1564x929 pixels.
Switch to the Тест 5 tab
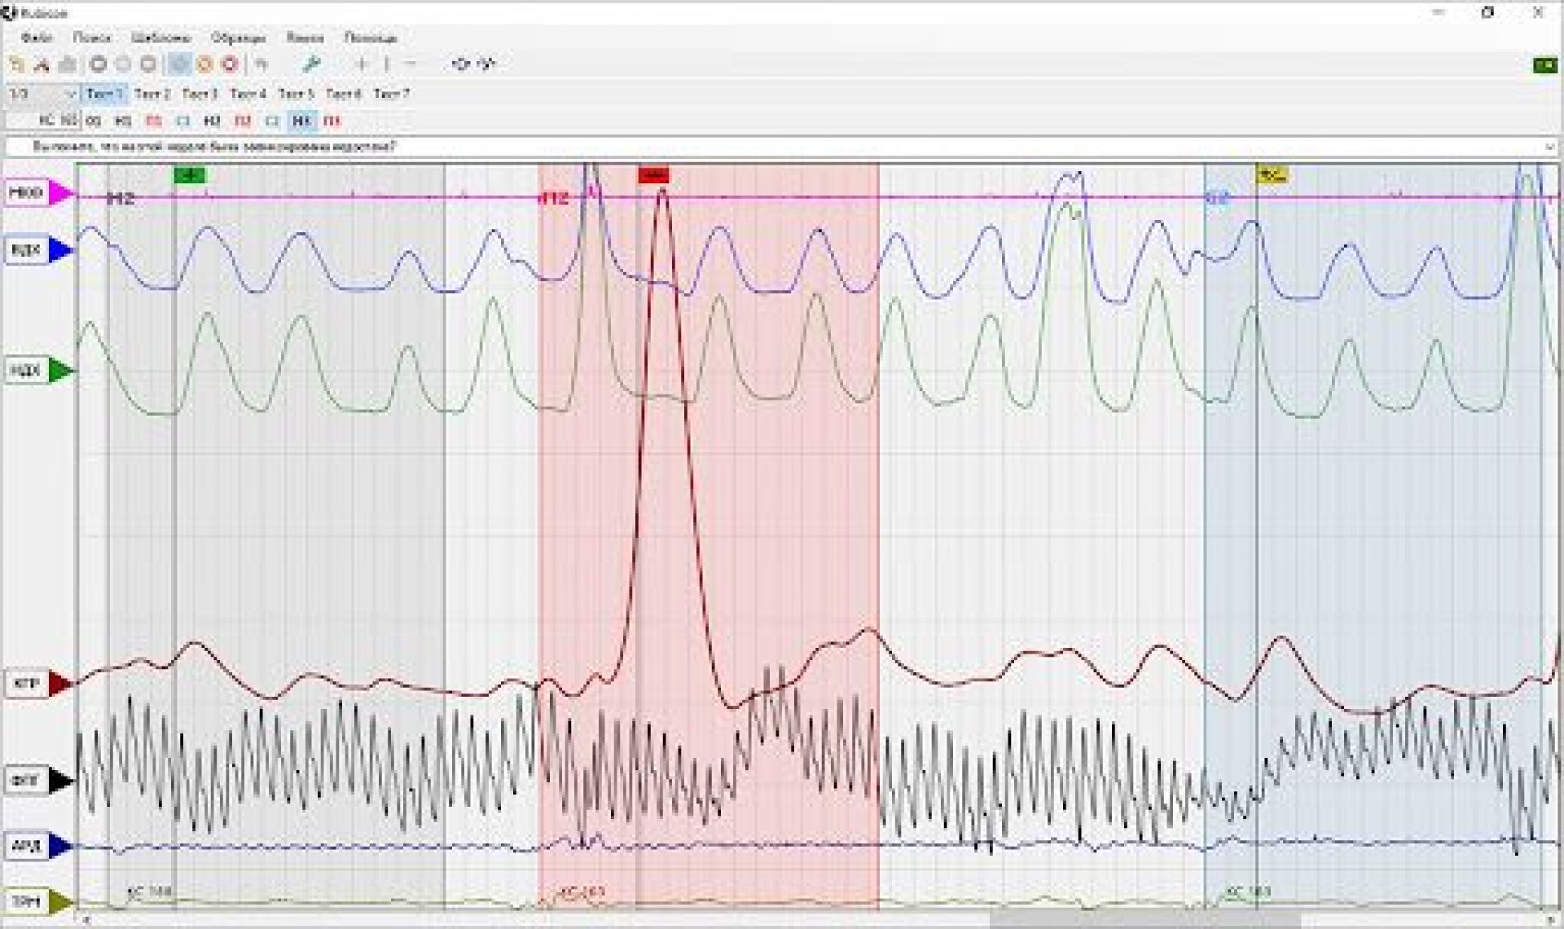click(x=295, y=94)
